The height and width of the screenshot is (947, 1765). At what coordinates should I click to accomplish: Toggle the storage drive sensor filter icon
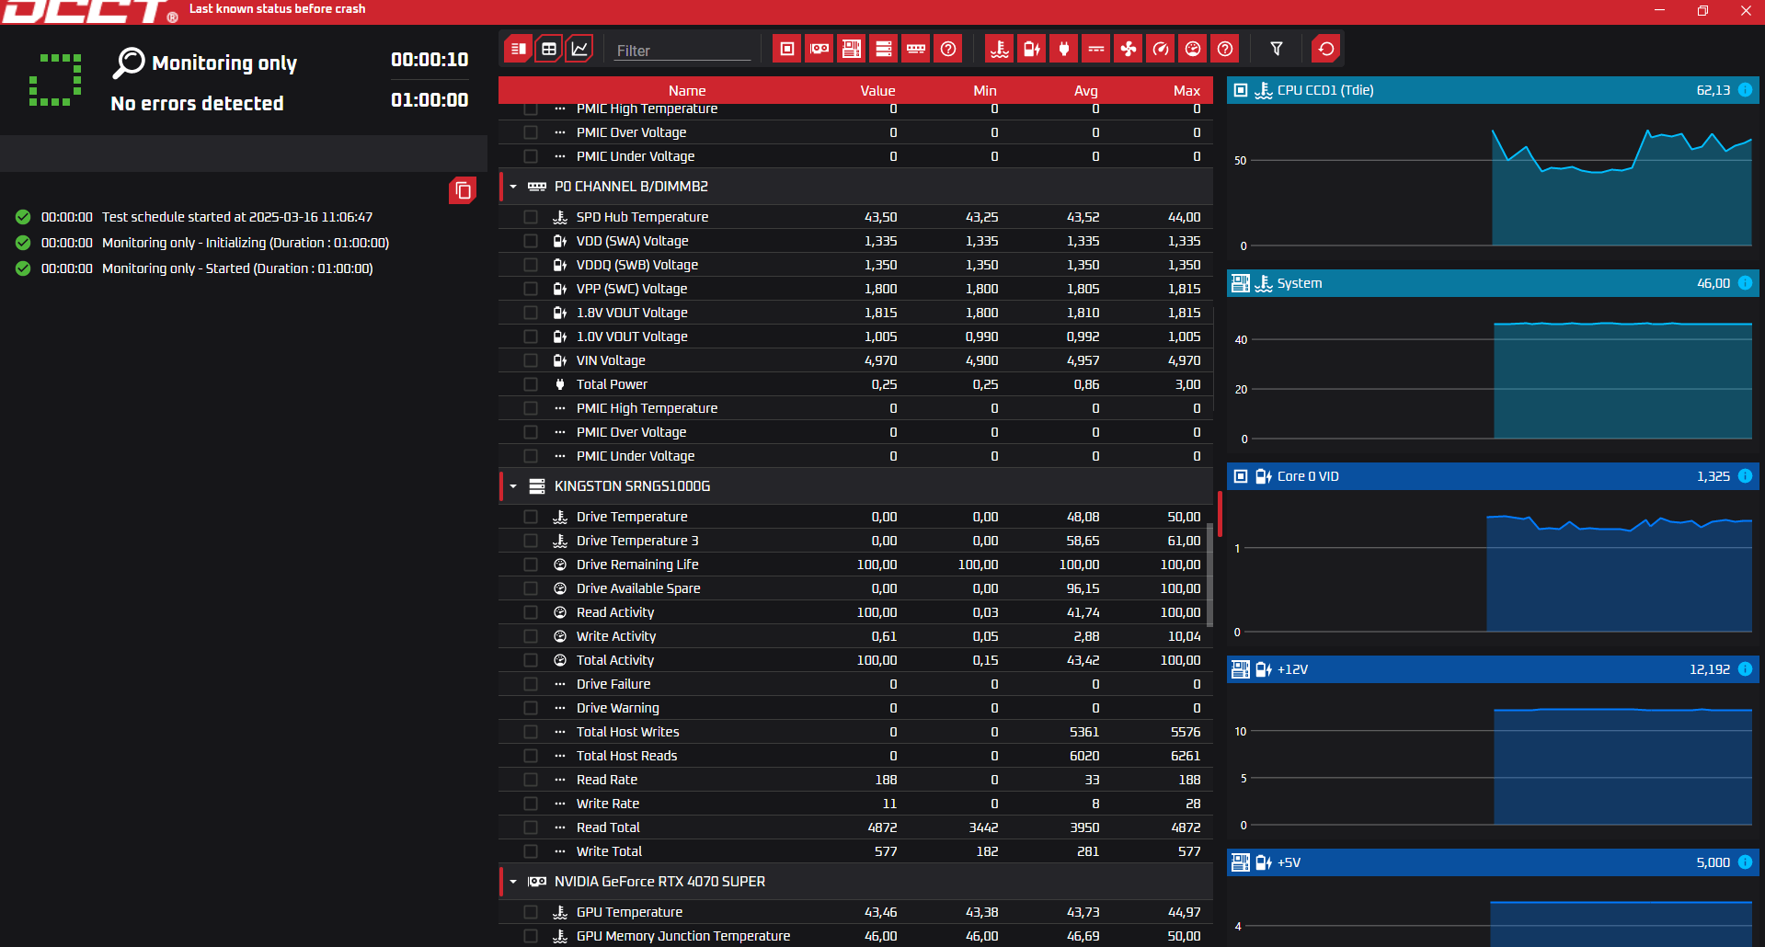(x=884, y=49)
